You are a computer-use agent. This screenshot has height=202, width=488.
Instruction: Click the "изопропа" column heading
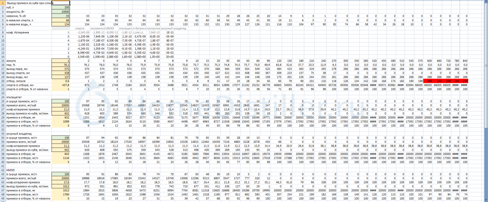153,29
